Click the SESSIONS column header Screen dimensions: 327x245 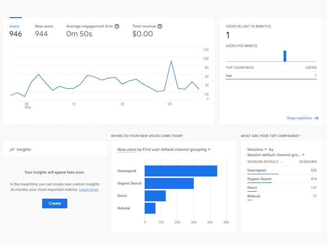pyautogui.click(x=308, y=162)
